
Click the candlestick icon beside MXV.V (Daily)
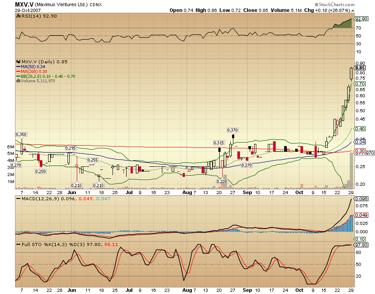click(x=19, y=62)
